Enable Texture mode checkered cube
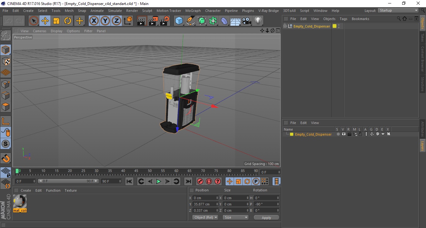Image resolution: width=426 pixels, height=228 pixels. point(6,61)
